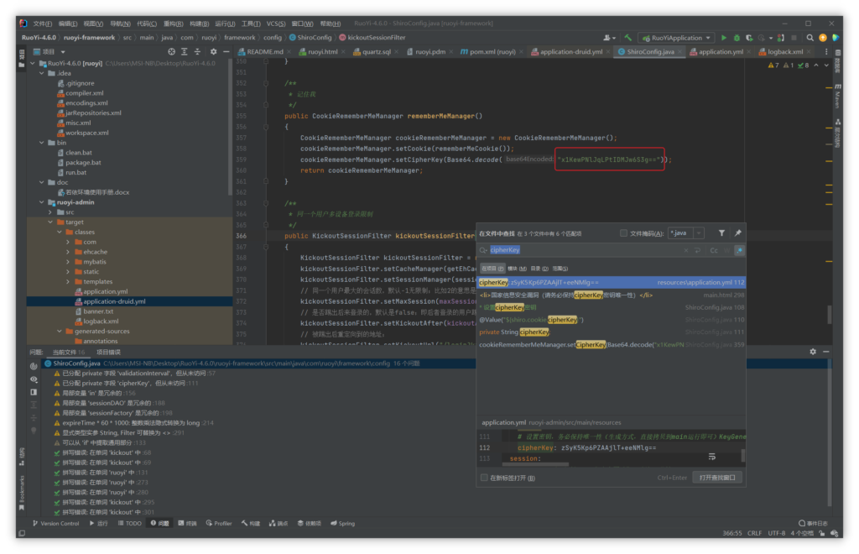Screen dimensions: 859x554
Task: Switch to the README.md editor tab
Action: coord(264,51)
